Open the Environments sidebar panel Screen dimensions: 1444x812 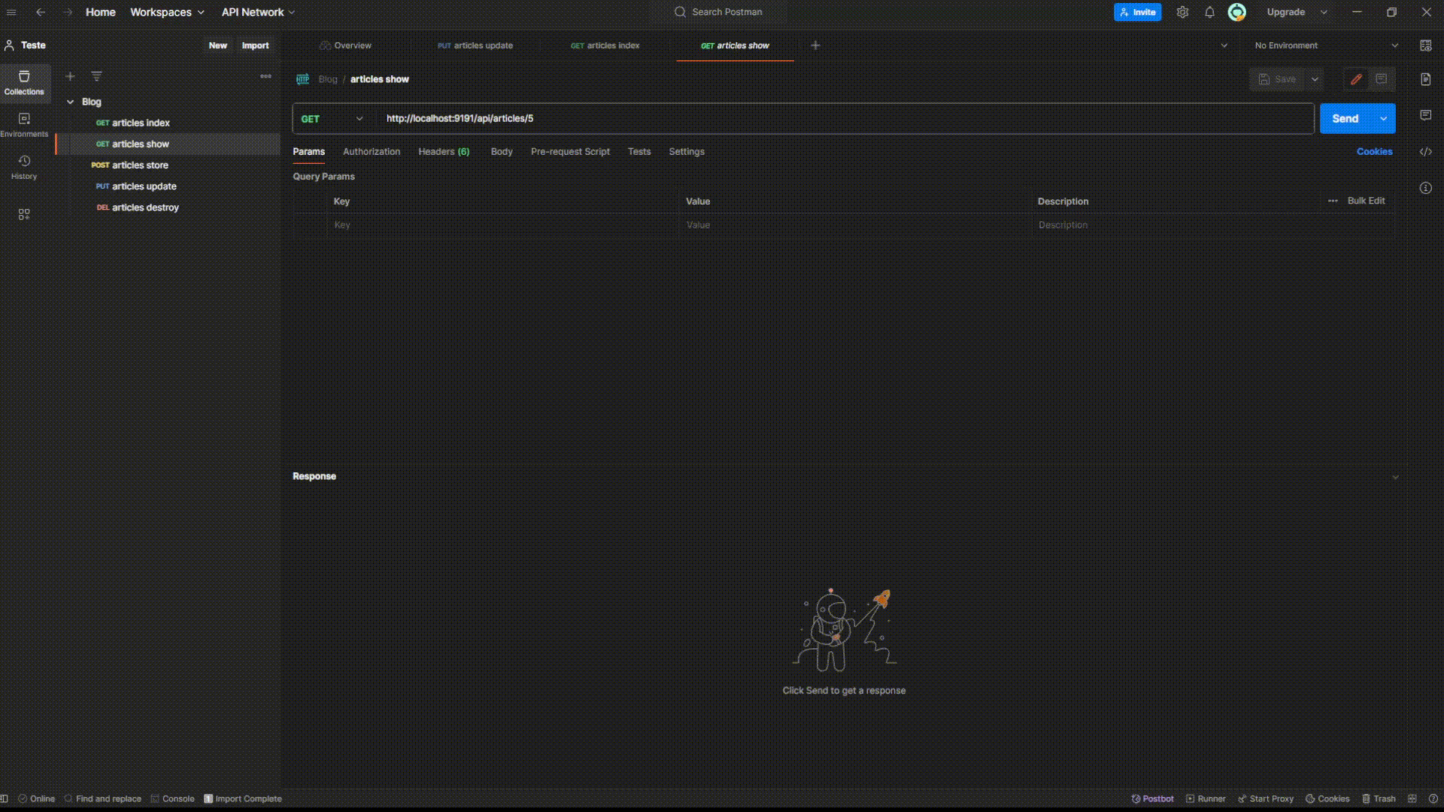[24, 124]
